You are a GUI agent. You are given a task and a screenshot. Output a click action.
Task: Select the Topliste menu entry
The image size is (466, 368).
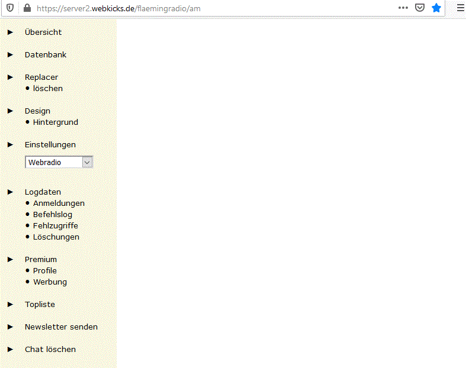(40, 305)
